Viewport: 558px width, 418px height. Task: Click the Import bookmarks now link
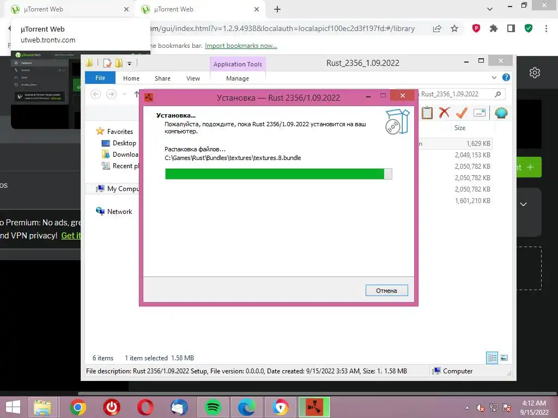click(241, 46)
